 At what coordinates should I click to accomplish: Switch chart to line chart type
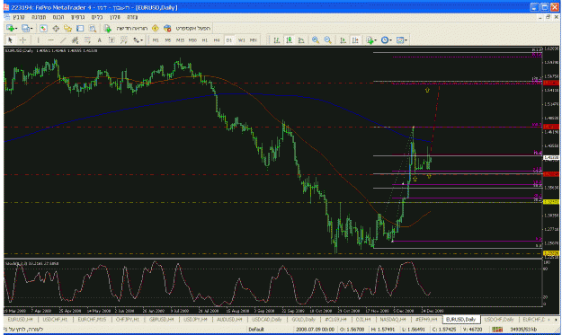[301, 40]
